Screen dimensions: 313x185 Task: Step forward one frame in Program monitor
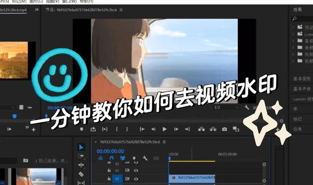176,129
